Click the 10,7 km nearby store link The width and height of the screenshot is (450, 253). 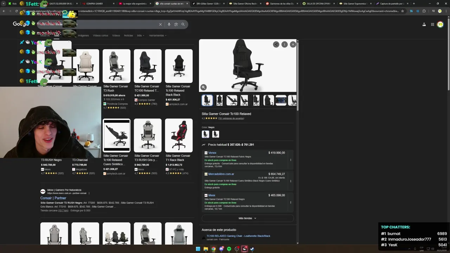click(x=63, y=210)
